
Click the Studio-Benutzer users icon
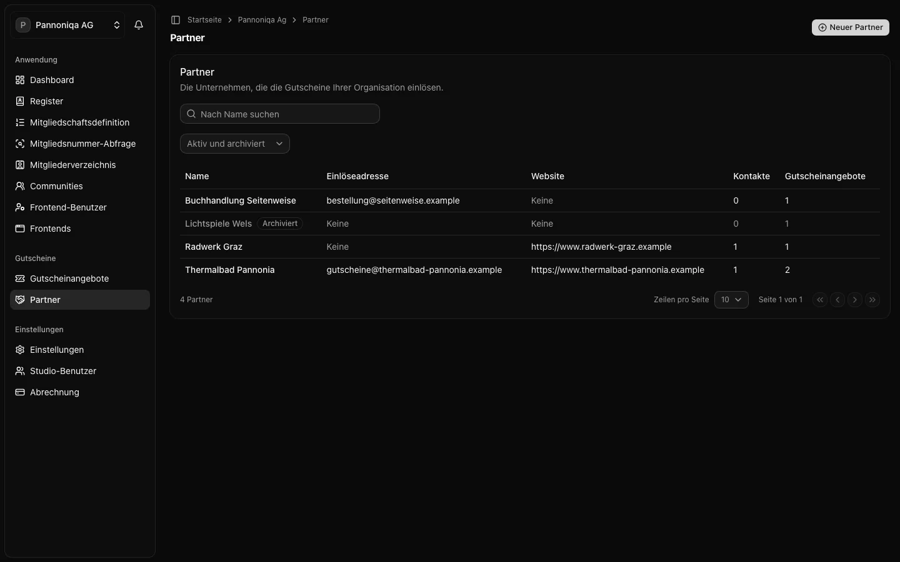(20, 371)
